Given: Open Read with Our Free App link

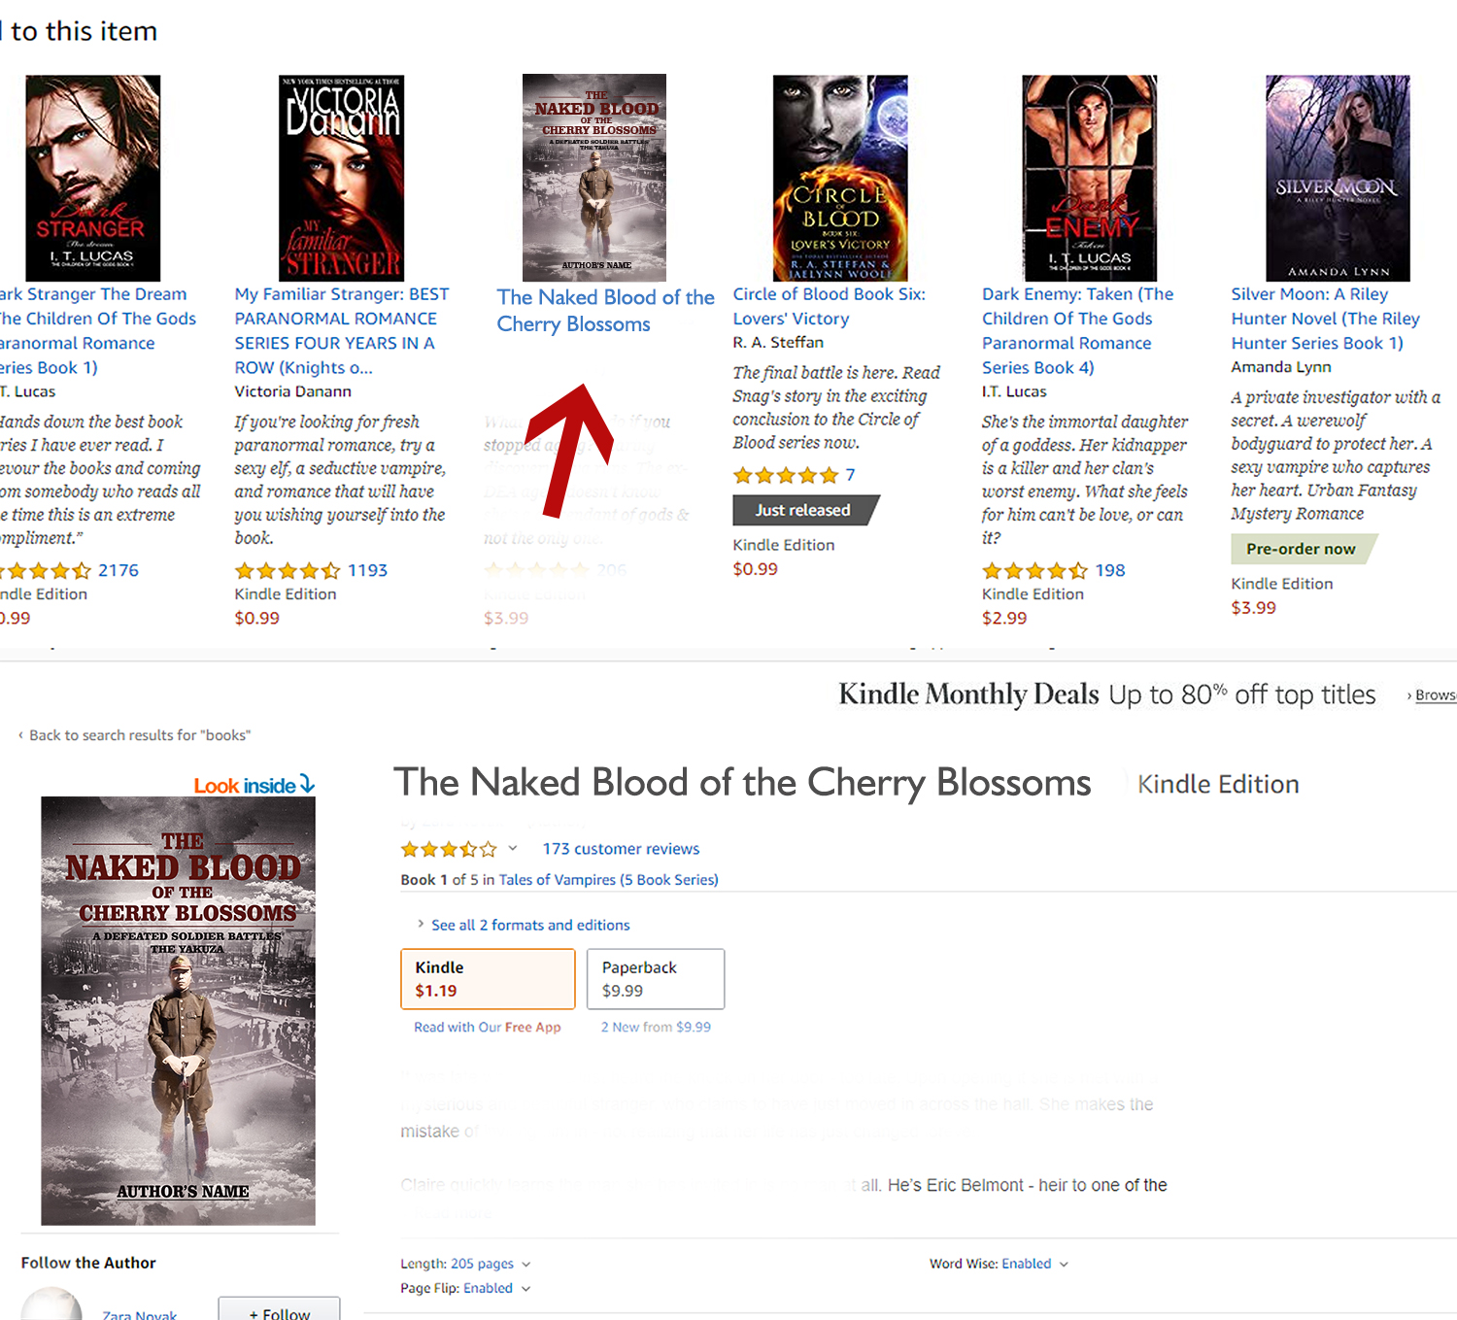Looking at the screenshot, I should pos(488,1028).
